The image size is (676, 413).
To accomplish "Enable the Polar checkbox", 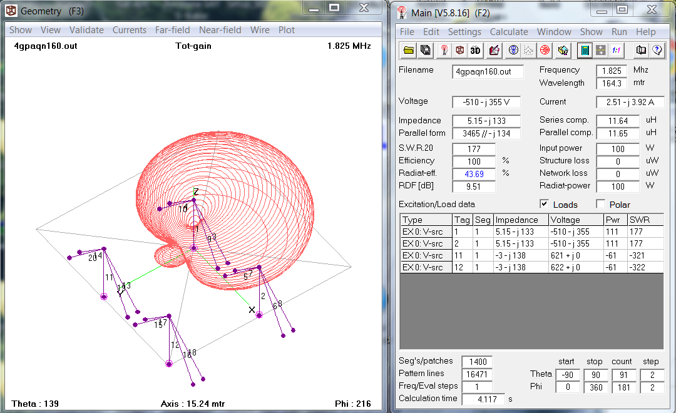I will pyautogui.click(x=600, y=204).
